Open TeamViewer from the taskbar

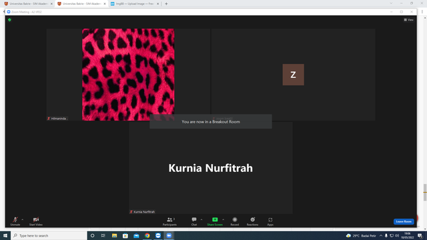[158, 235]
